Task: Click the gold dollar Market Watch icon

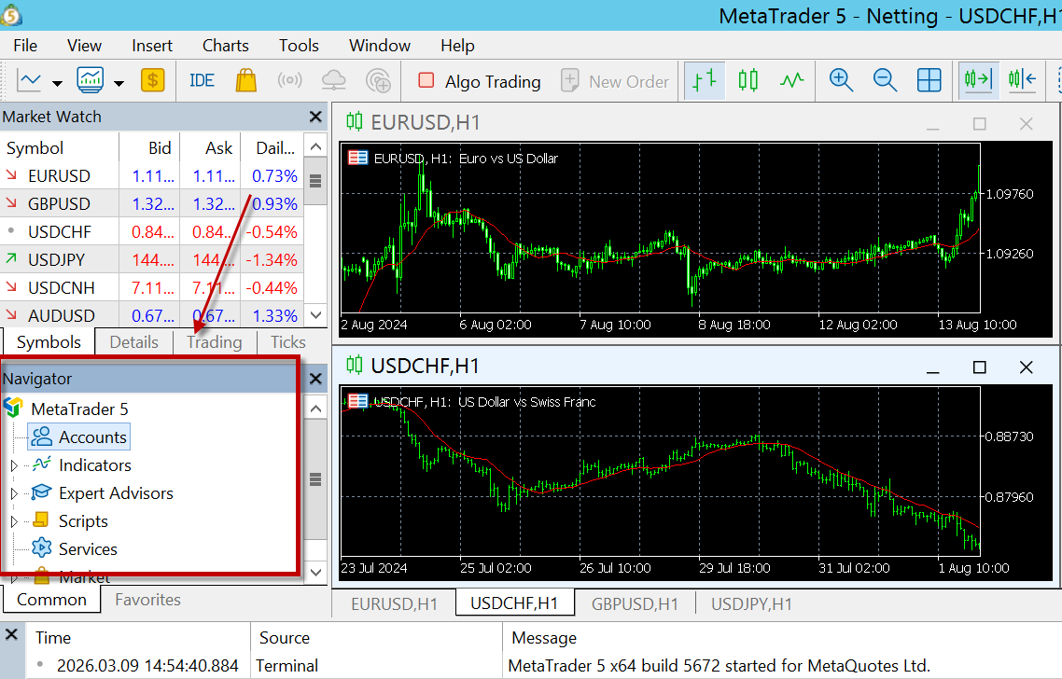Action: pos(153,81)
